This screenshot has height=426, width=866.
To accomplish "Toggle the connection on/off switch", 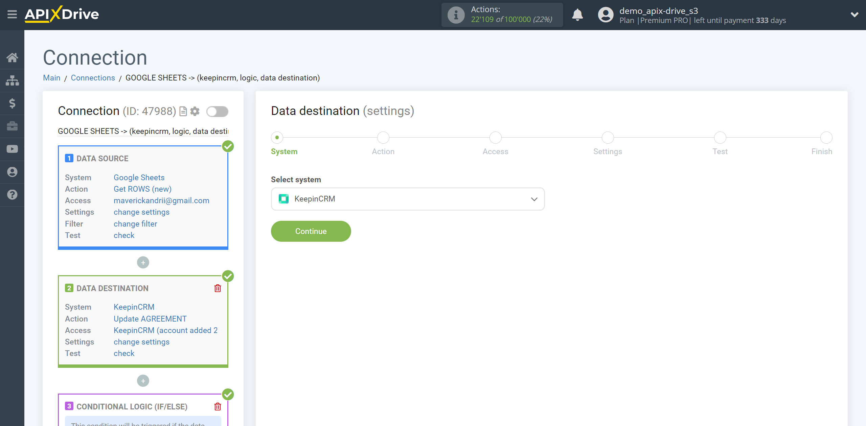I will click(217, 112).
